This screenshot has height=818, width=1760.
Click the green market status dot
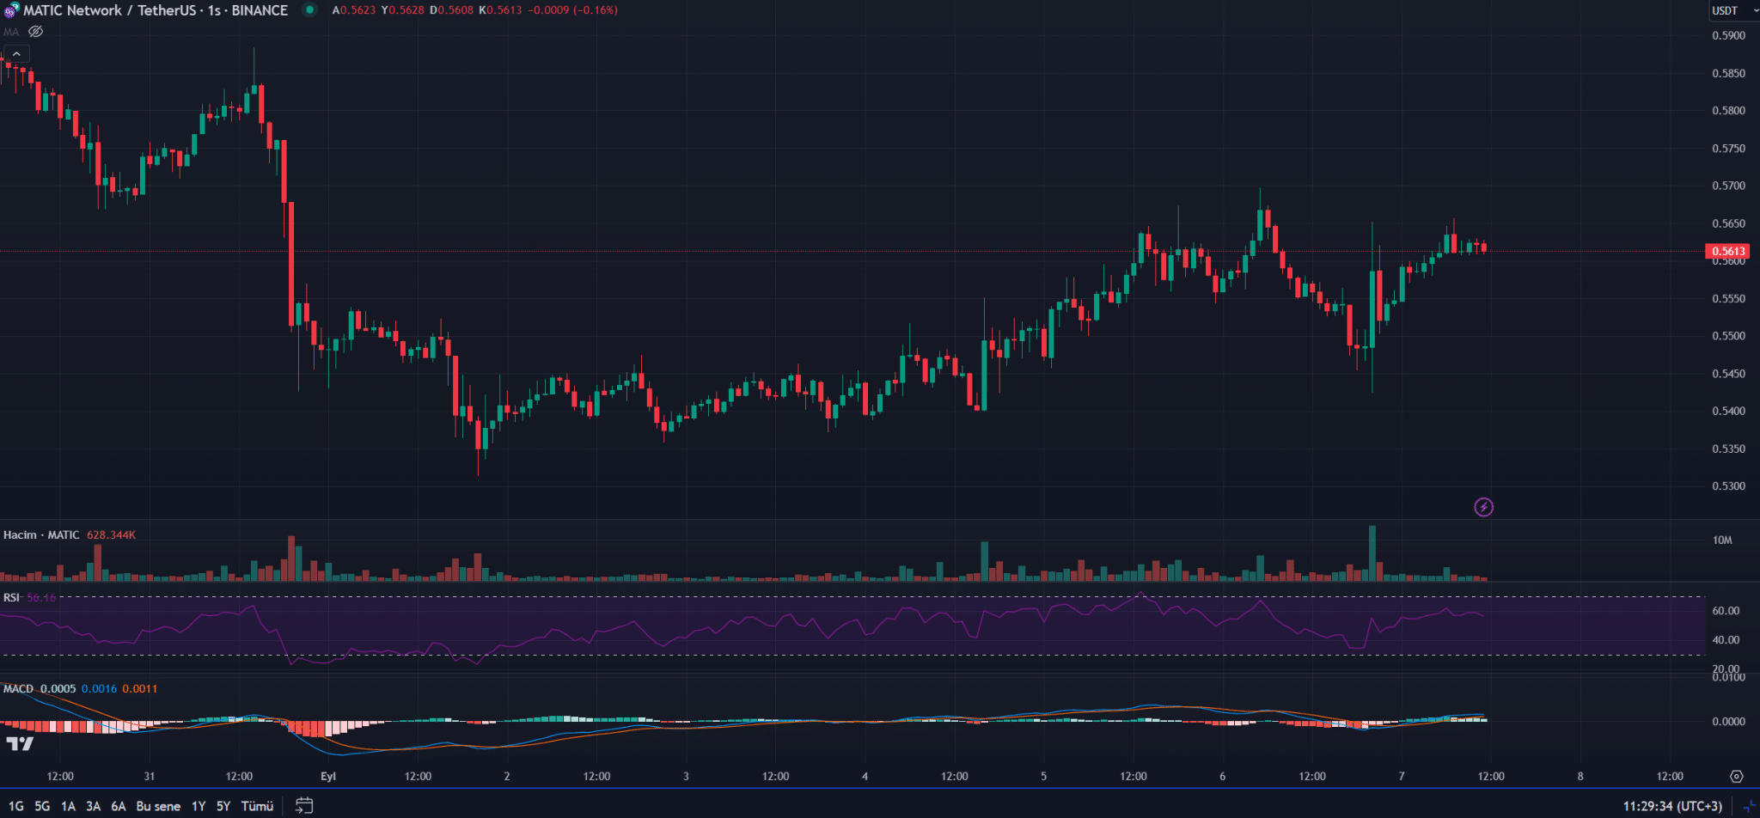pyautogui.click(x=310, y=10)
